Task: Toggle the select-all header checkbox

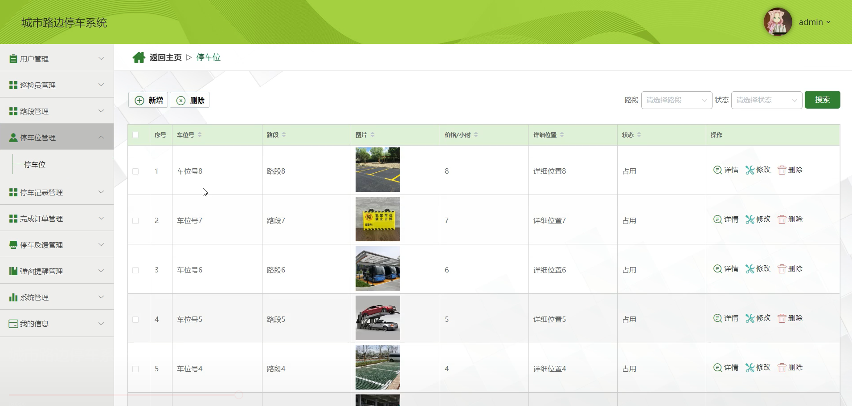Action: [135, 135]
